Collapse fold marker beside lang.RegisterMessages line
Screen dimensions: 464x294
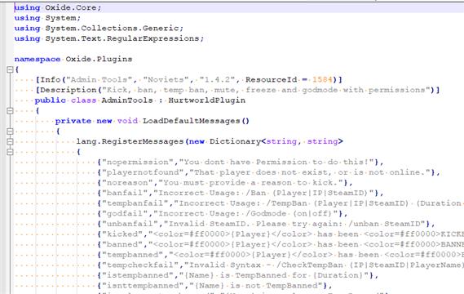[x=10, y=141]
